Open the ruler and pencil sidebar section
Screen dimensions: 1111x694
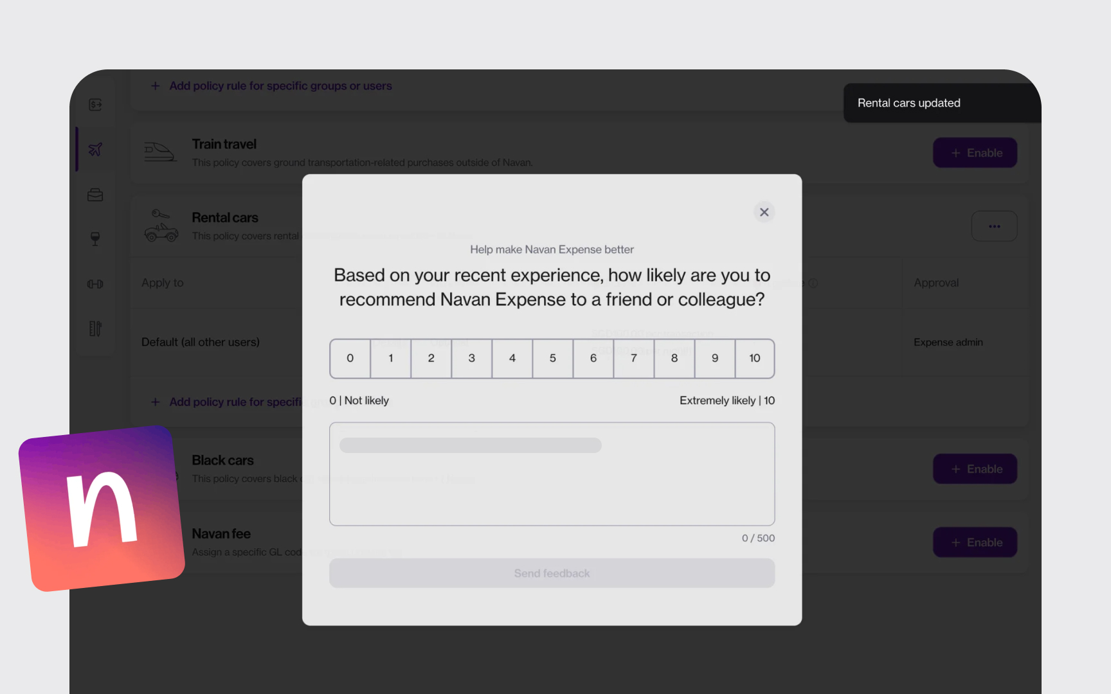tap(95, 328)
